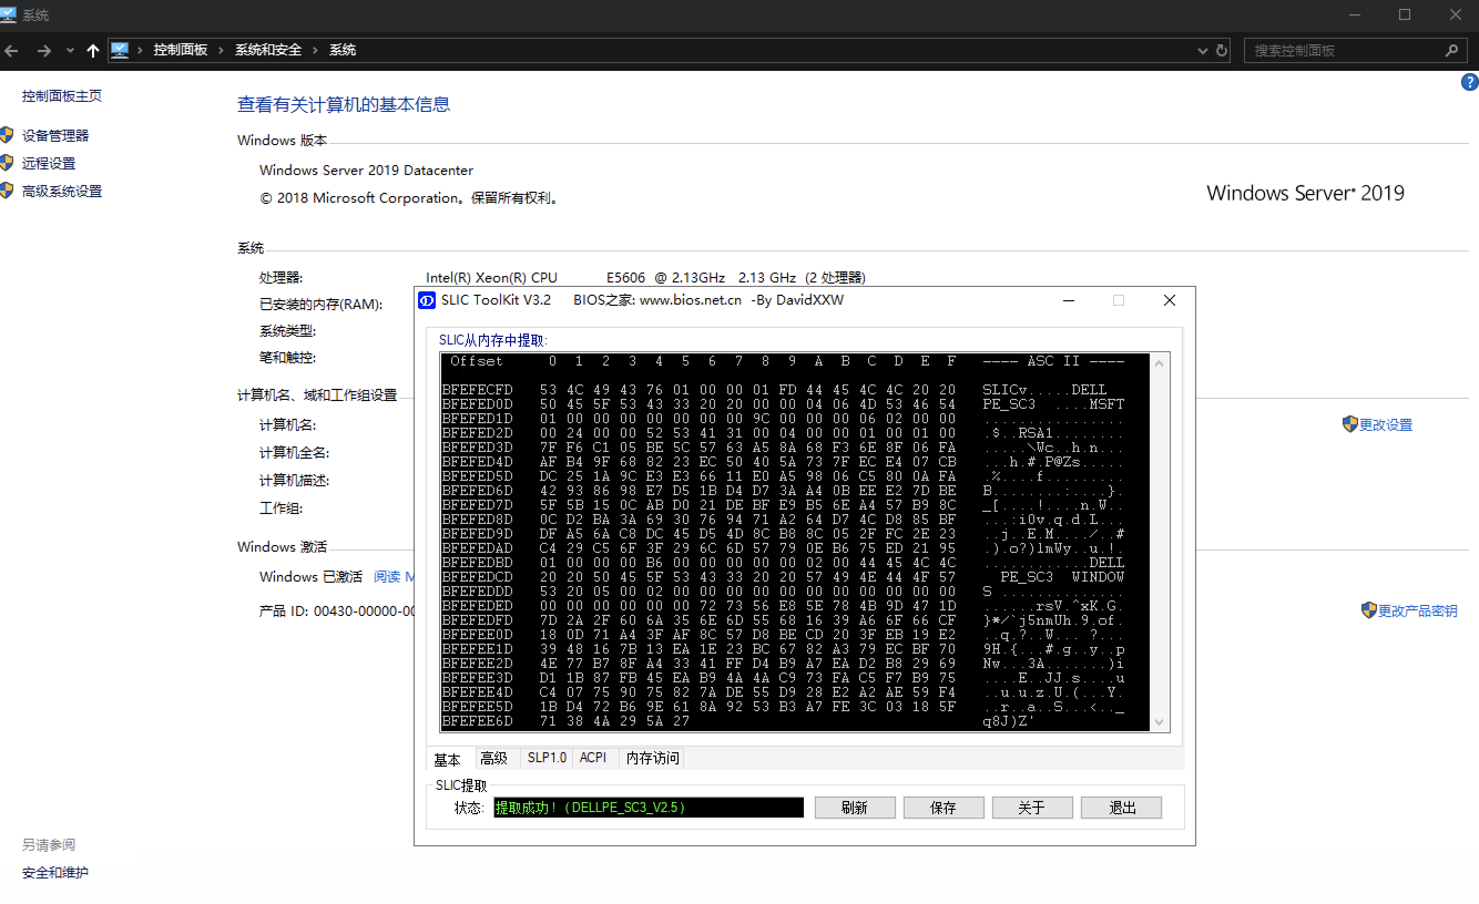This screenshot has height=904, width=1479.
Task: Open the recent locations dropdown arrow
Action: [70, 51]
